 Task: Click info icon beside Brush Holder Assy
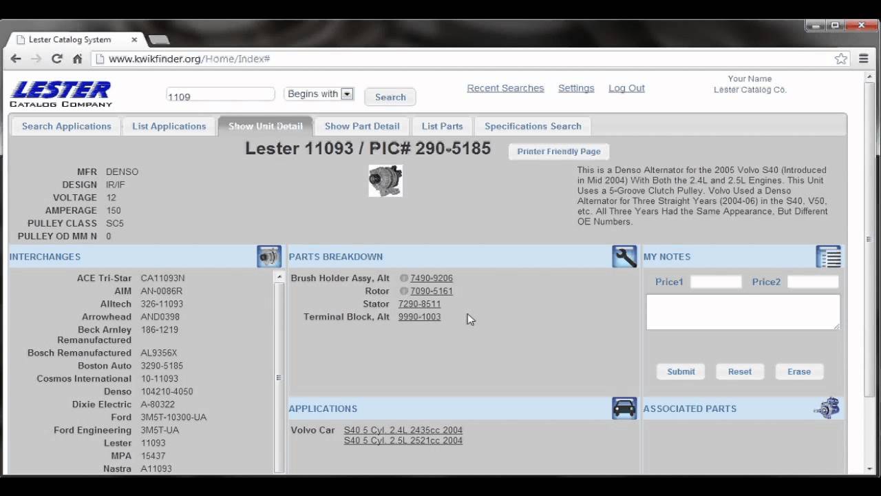(x=404, y=278)
